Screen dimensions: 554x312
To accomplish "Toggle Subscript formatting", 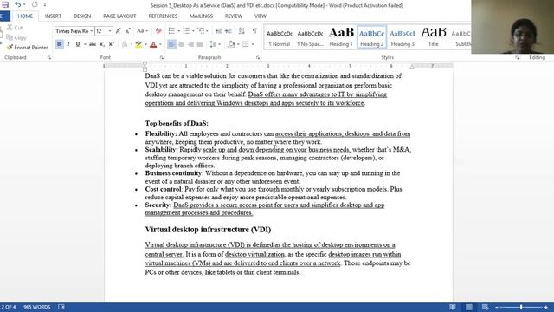I will [102, 44].
